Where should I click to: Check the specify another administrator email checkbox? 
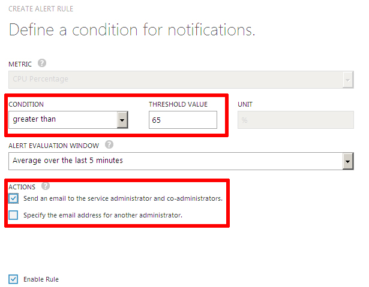coord(13,215)
